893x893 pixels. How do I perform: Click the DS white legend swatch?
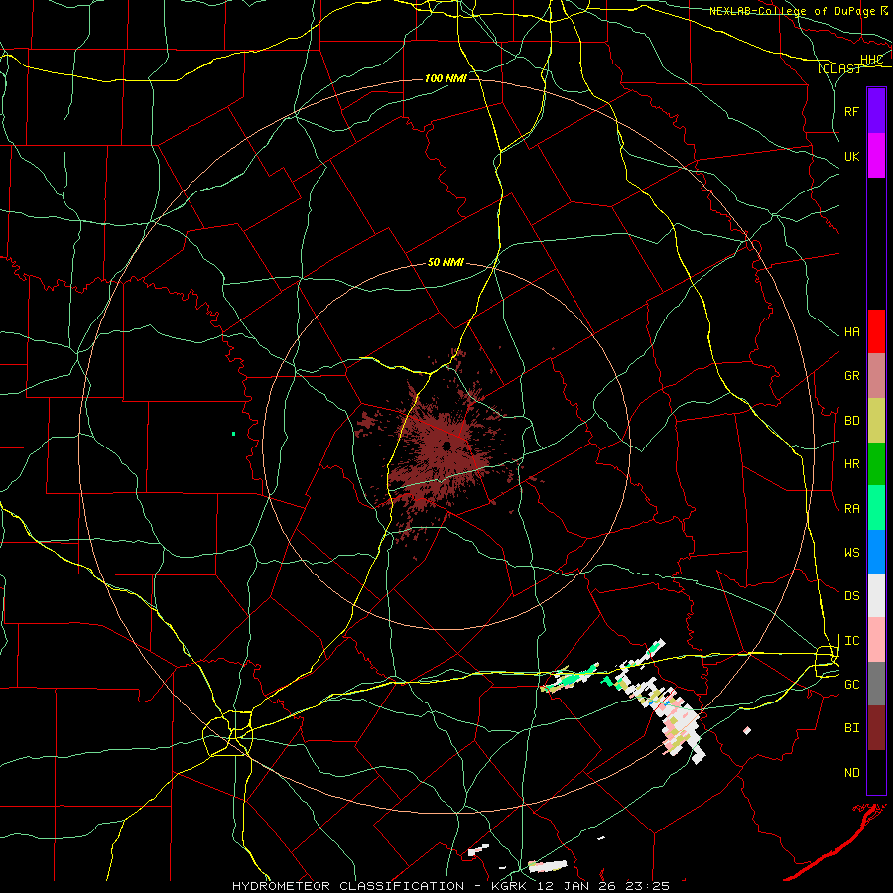click(876, 595)
